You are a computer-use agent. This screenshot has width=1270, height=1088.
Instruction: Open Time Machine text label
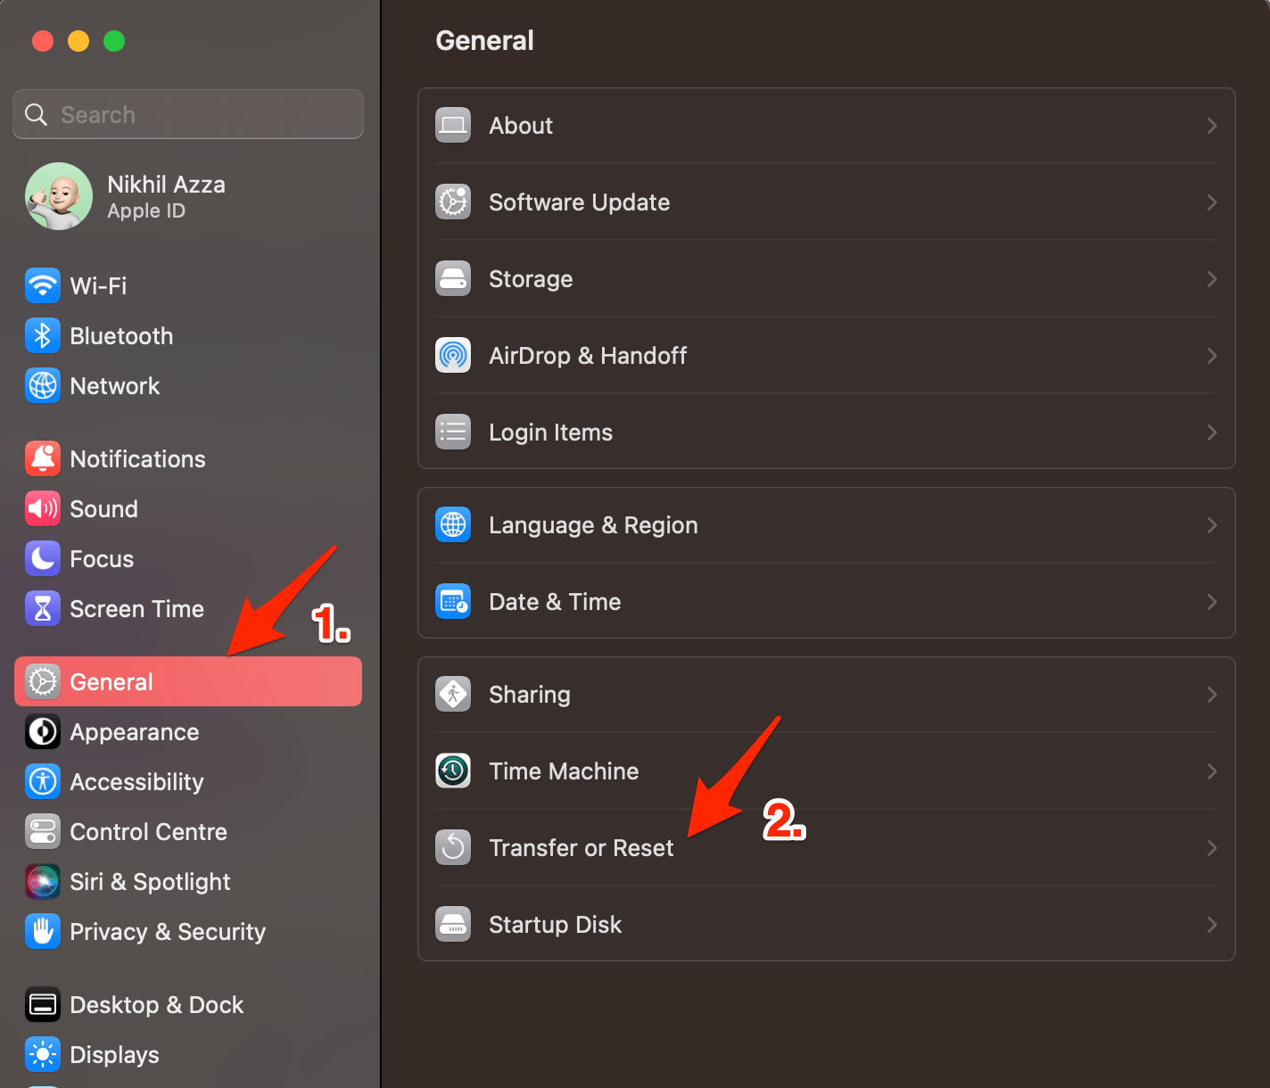click(564, 771)
